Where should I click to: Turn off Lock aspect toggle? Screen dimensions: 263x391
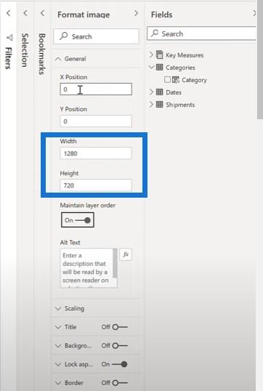click(x=119, y=364)
